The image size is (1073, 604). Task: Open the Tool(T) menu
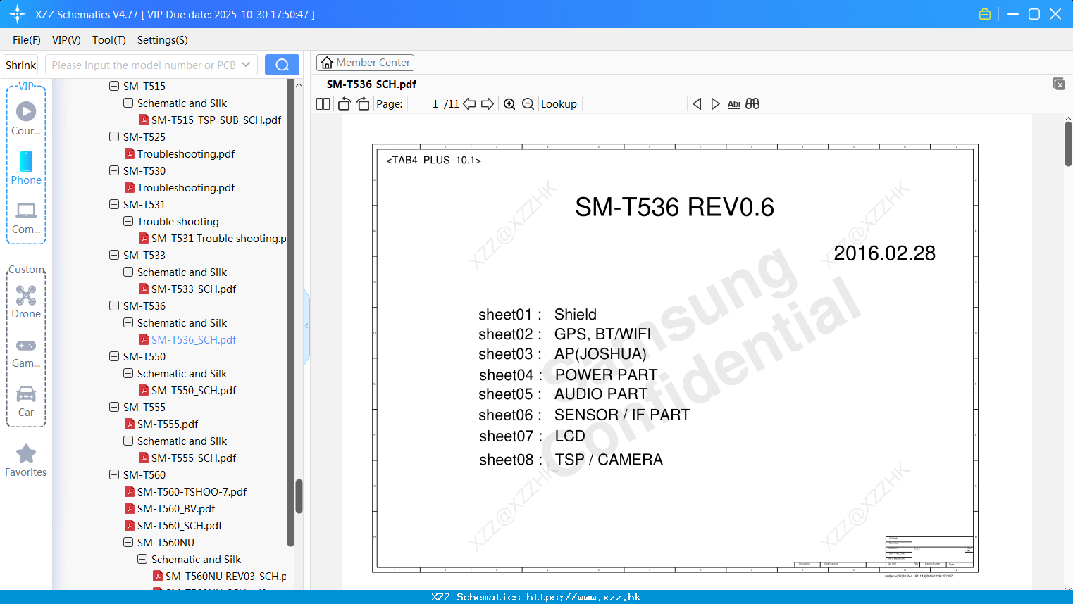pyautogui.click(x=109, y=40)
